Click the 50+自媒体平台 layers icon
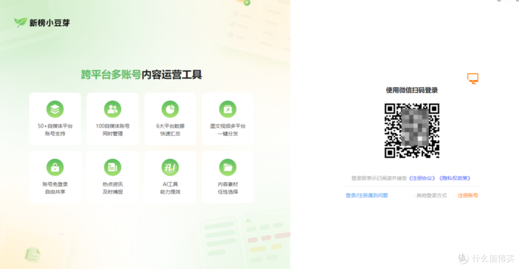Image resolution: width=519 pixels, height=269 pixels. (55, 109)
